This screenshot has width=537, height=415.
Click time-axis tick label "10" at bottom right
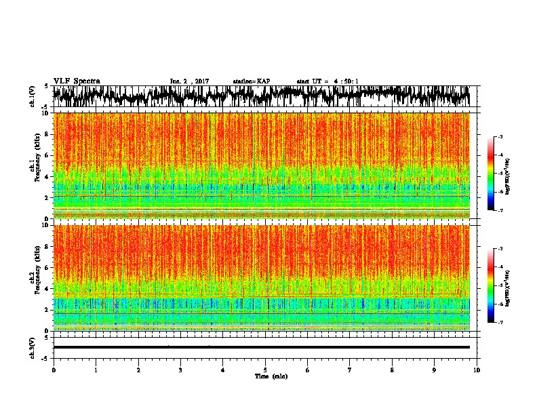coord(477,370)
